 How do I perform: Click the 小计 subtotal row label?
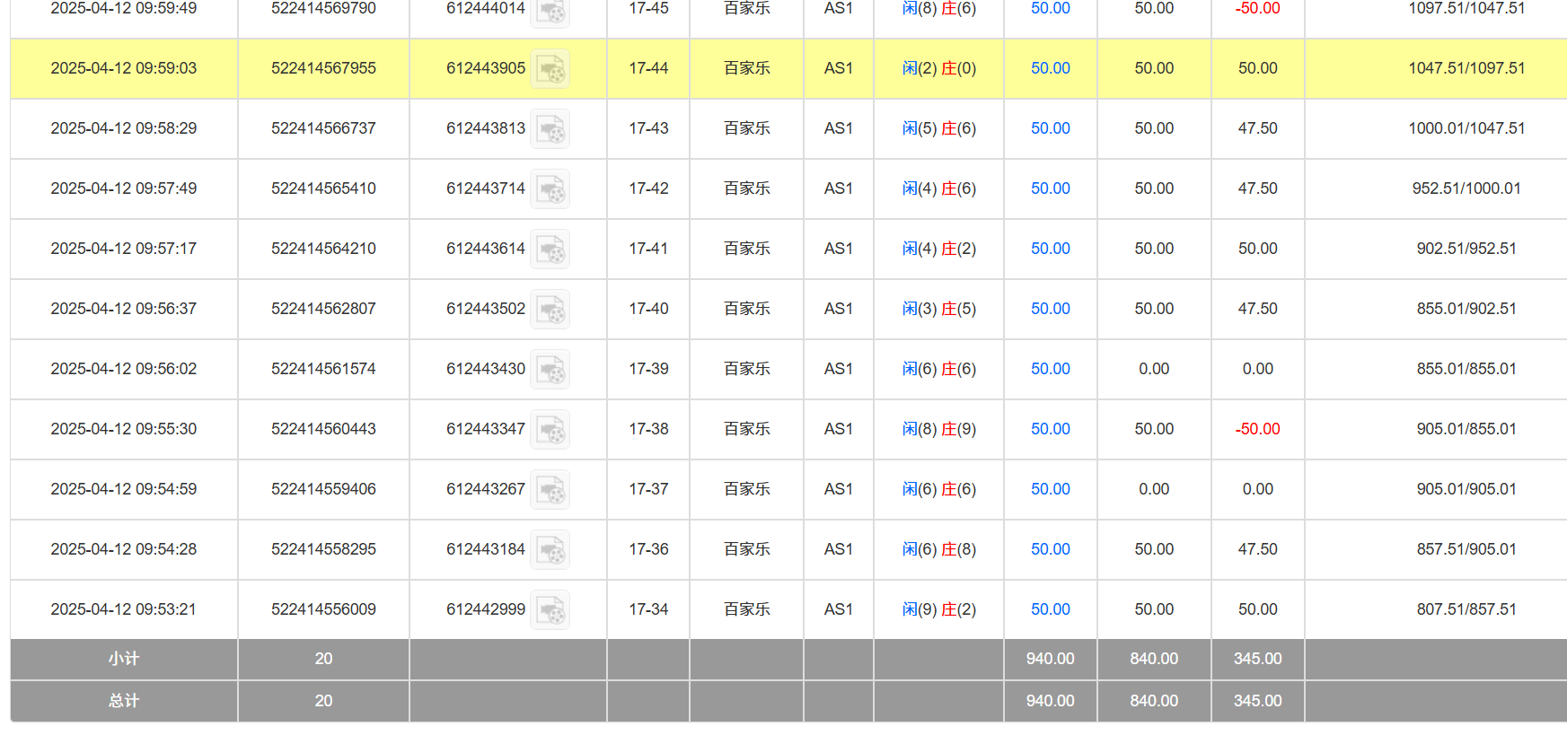point(123,659)
